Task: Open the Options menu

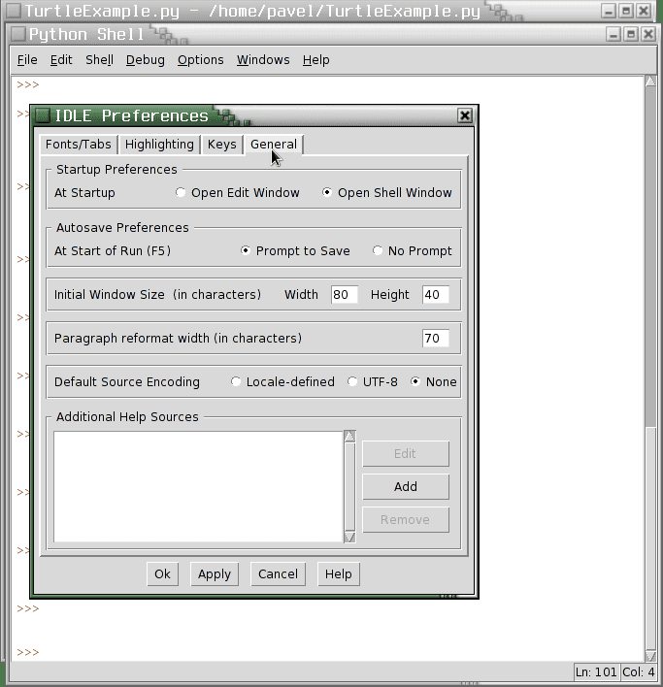Action: 200,60
